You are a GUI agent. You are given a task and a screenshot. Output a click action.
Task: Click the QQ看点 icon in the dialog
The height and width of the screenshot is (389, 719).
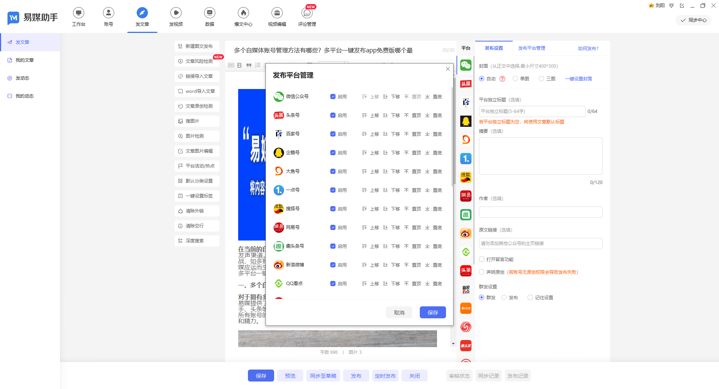pyautogui.click(x=278, y=283)
